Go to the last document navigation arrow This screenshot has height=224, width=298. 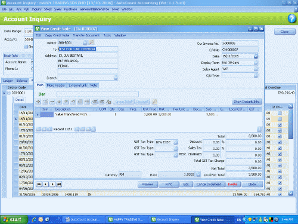click(59, 184)
